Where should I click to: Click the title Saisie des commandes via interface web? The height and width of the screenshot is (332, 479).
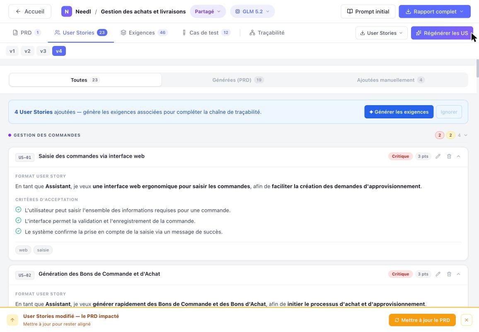tap(91, 156)
